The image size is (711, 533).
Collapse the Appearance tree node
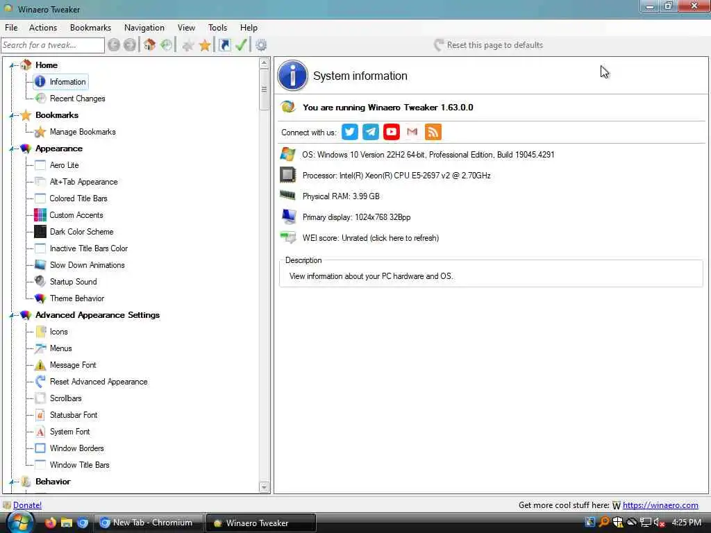[11, 149]
